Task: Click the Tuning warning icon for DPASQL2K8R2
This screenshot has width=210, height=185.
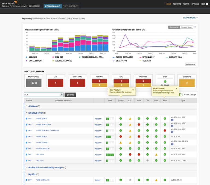Action: pos(121,143)
